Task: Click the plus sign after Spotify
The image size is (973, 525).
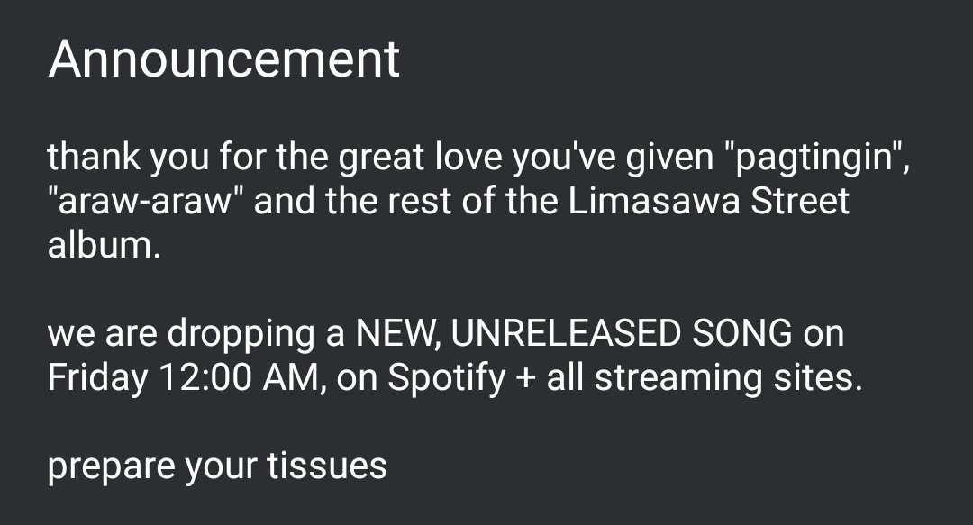Action: click(x=525, y=378)
